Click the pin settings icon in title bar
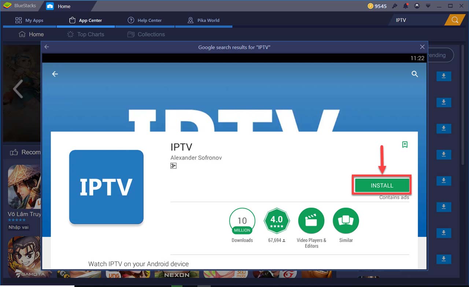The image size is (469, 287). (395, 6)
